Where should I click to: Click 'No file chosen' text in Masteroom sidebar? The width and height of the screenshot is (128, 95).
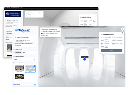(x=26, y=41)
